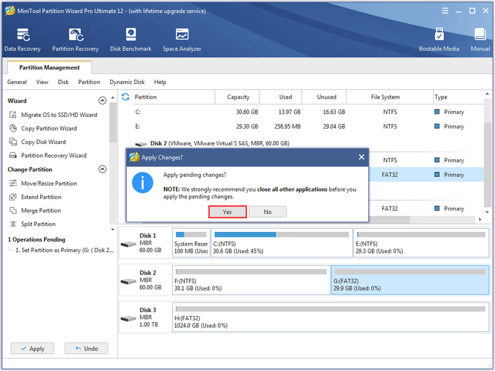Decline changes with the No button

click(x=268, y=211)
